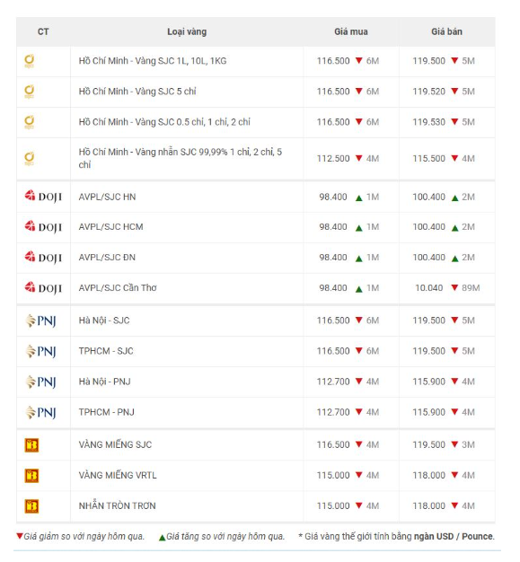
Task: Click the red triangle in price-decrease legend
Action: [20, 536]
